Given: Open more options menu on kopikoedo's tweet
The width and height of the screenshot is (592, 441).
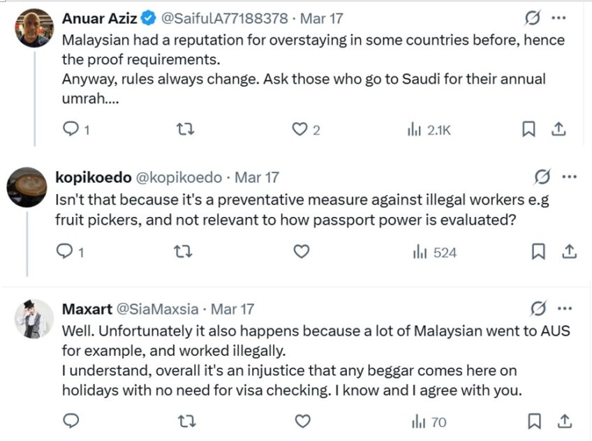Looking at the screenshot, I should point(569,177).
